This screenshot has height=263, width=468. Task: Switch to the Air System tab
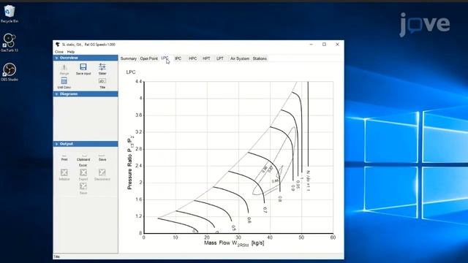coord(240,58)
